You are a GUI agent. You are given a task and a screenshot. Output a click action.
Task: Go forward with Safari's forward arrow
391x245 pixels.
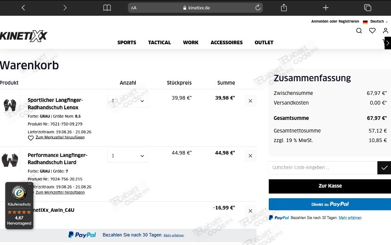(65, 8)
